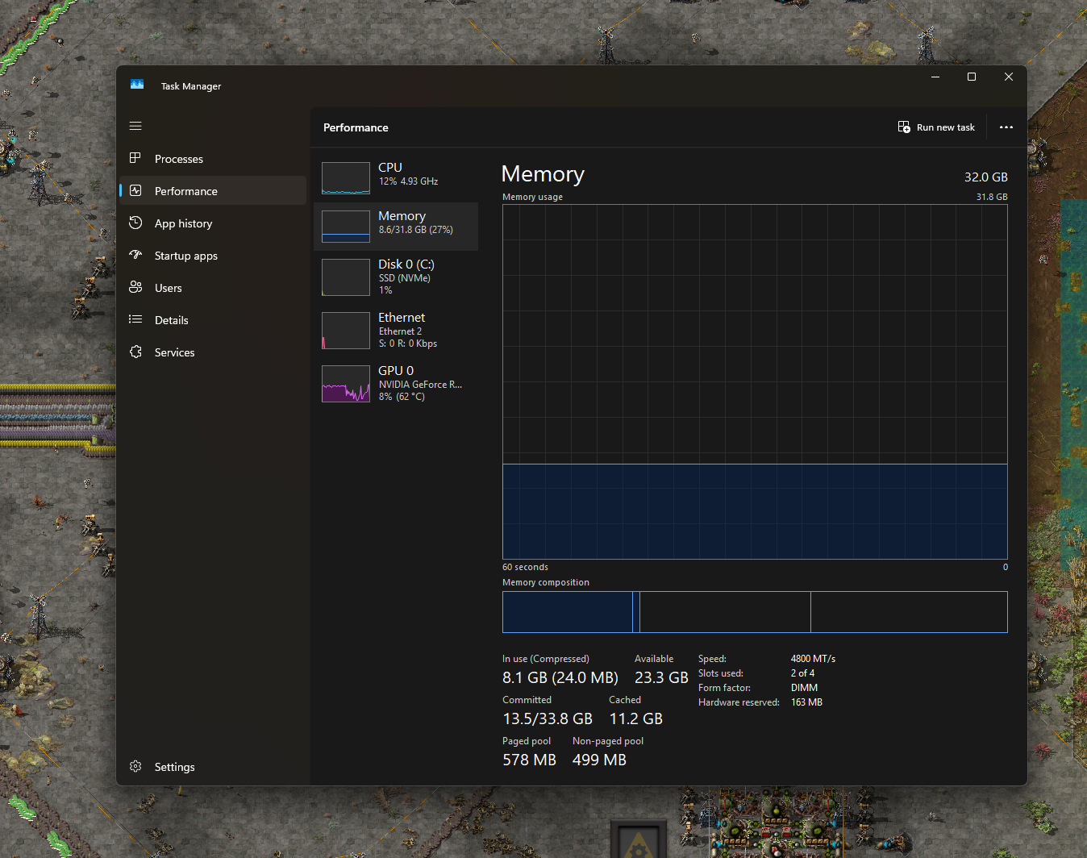Open Task Manager Settings
The height and width of the screenshot is (858, 1087).
(x=213, y=767)
